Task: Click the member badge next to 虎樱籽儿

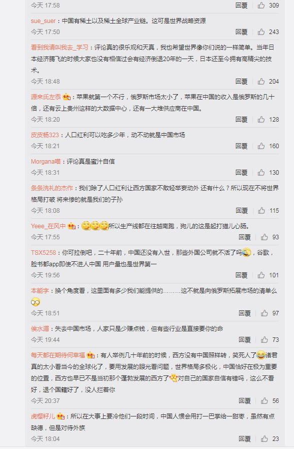Action: click(60, 416)
